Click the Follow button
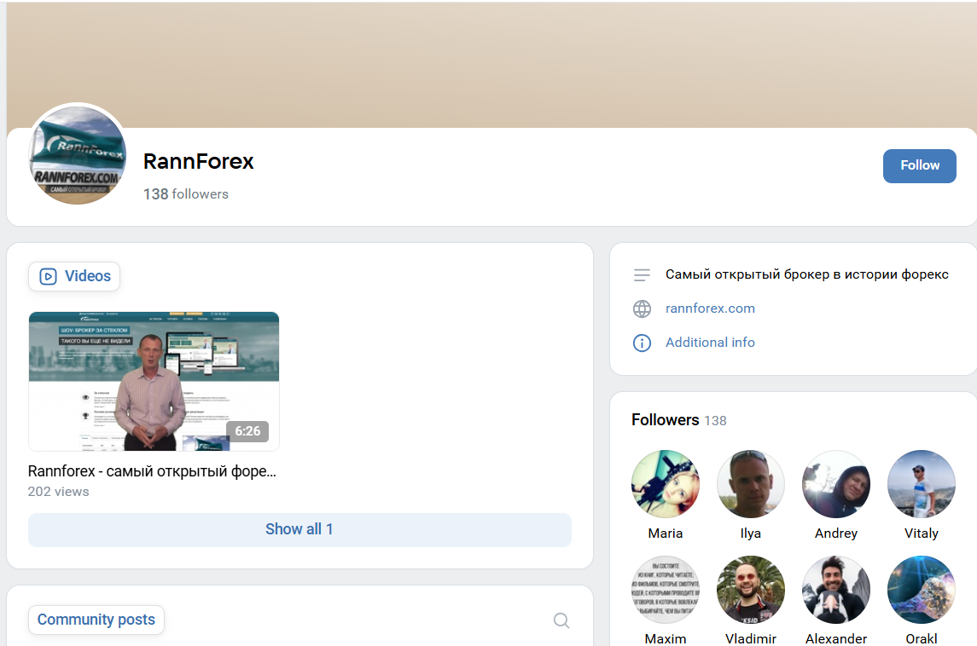The width and height of the screenshot is (977, 646). [x=919, y=165]
